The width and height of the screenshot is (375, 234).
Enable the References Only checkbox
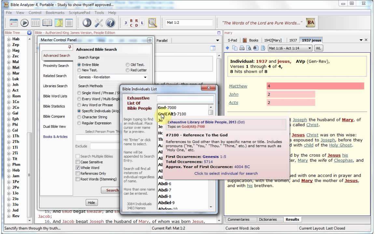[x=78, y=174]
